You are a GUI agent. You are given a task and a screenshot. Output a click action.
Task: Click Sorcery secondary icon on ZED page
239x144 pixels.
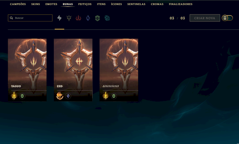tap(68, 96)
